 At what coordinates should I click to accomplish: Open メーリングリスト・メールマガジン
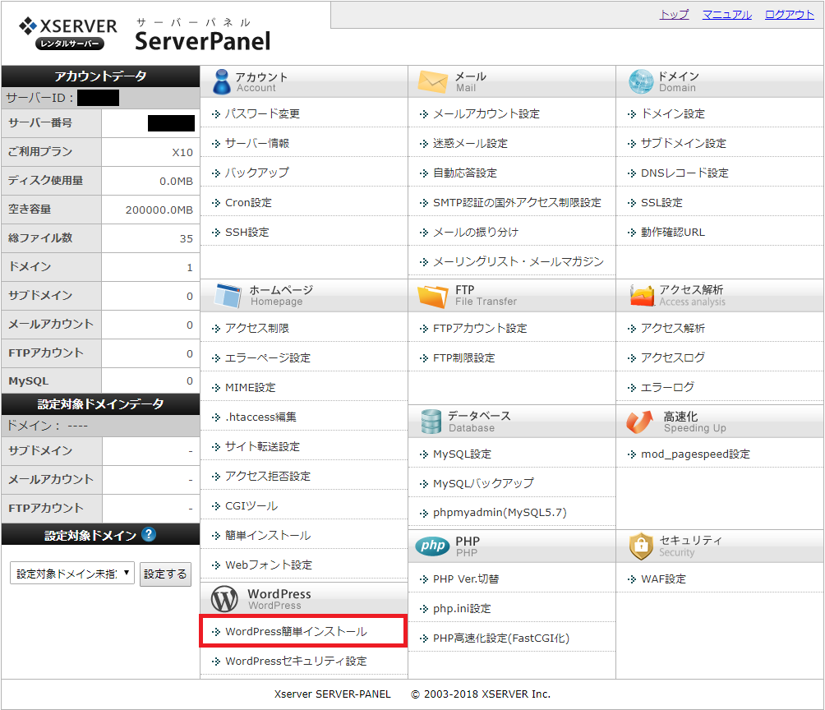[519, 261]
